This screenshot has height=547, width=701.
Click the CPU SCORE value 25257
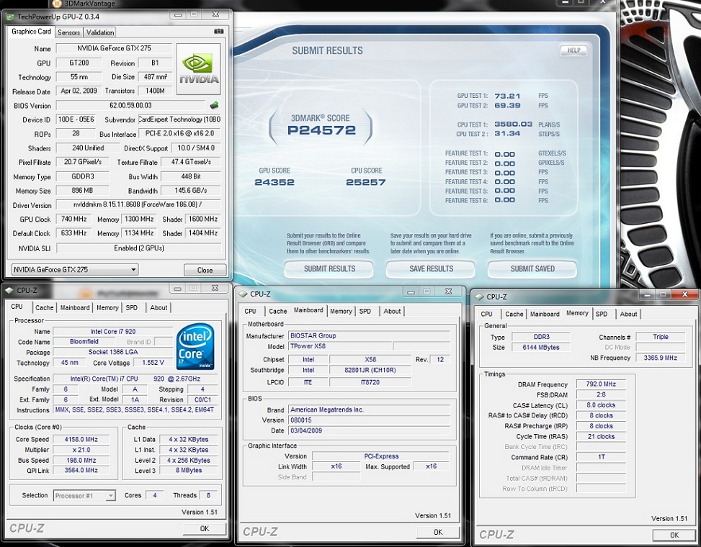366,182
